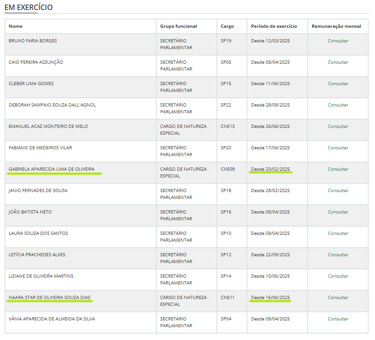This screenshot has height=340, width=375.
Task: Open Consultar for Liziane de Oliveira Martins
Action: [338, 276]
